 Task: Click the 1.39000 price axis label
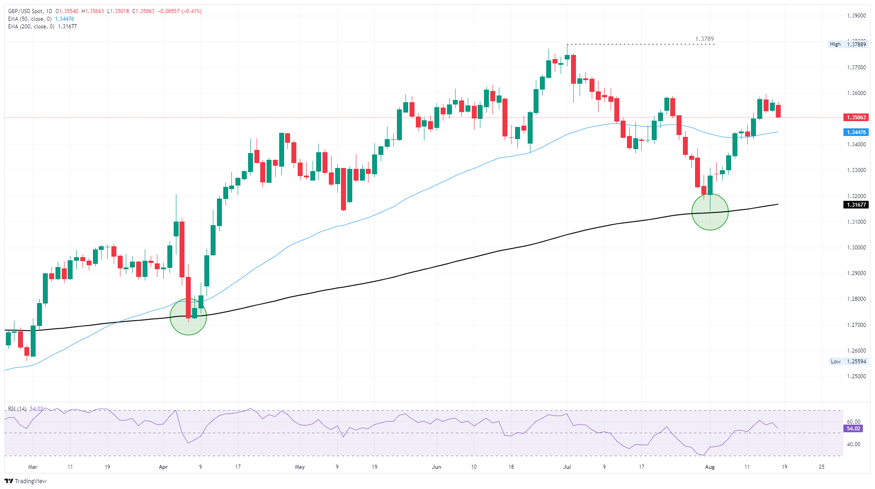pos(857,16)
